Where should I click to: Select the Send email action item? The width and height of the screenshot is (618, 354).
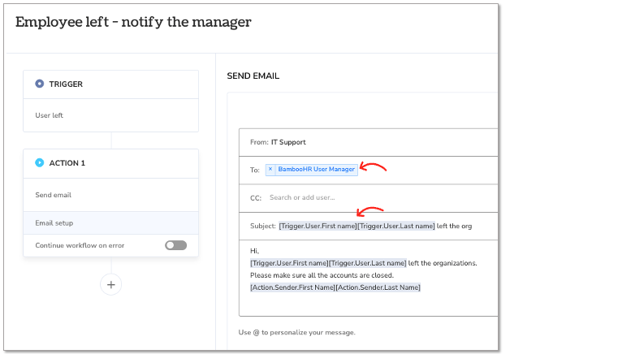[x=110, y=195]
